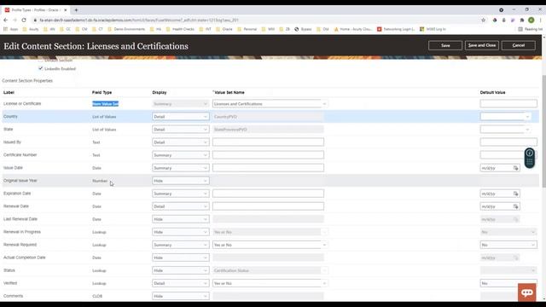Expand Renewal Required value set dropdown
546x307 pixels.
(324, 245)
